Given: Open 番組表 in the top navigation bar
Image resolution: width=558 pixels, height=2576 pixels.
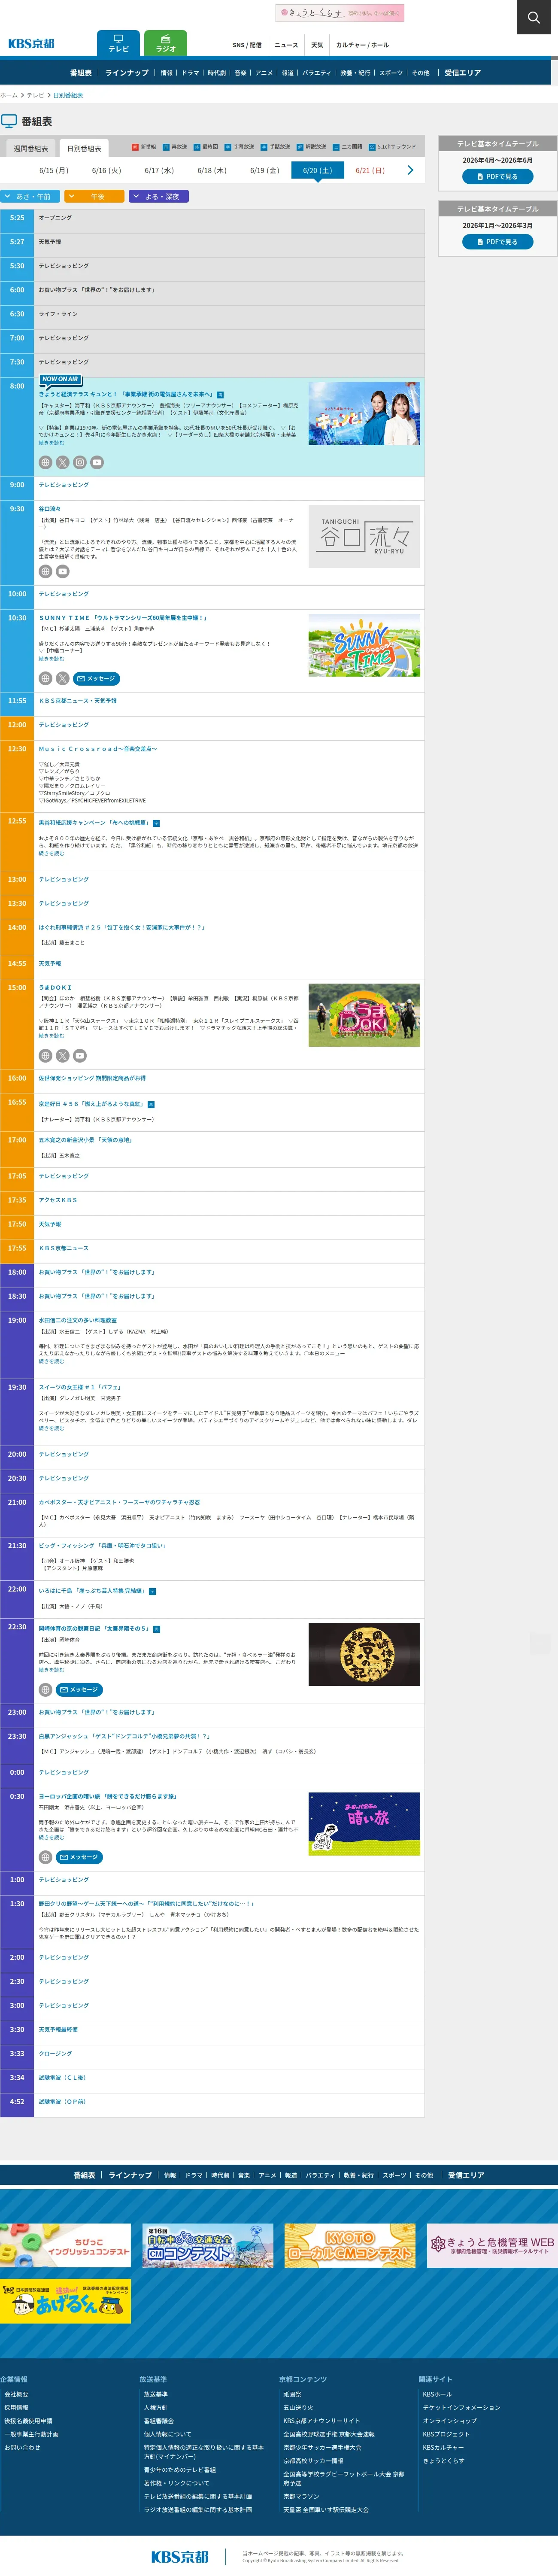Looking at the screenshot, I should tap(81, 73).
